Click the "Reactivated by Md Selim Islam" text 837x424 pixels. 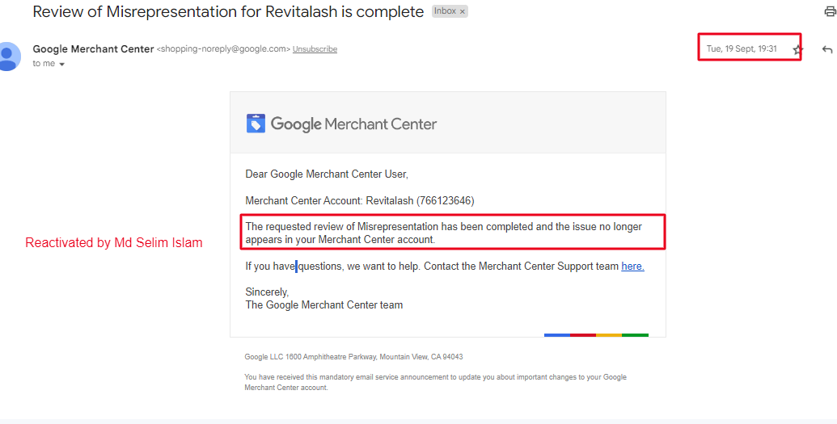pos(114,242)
